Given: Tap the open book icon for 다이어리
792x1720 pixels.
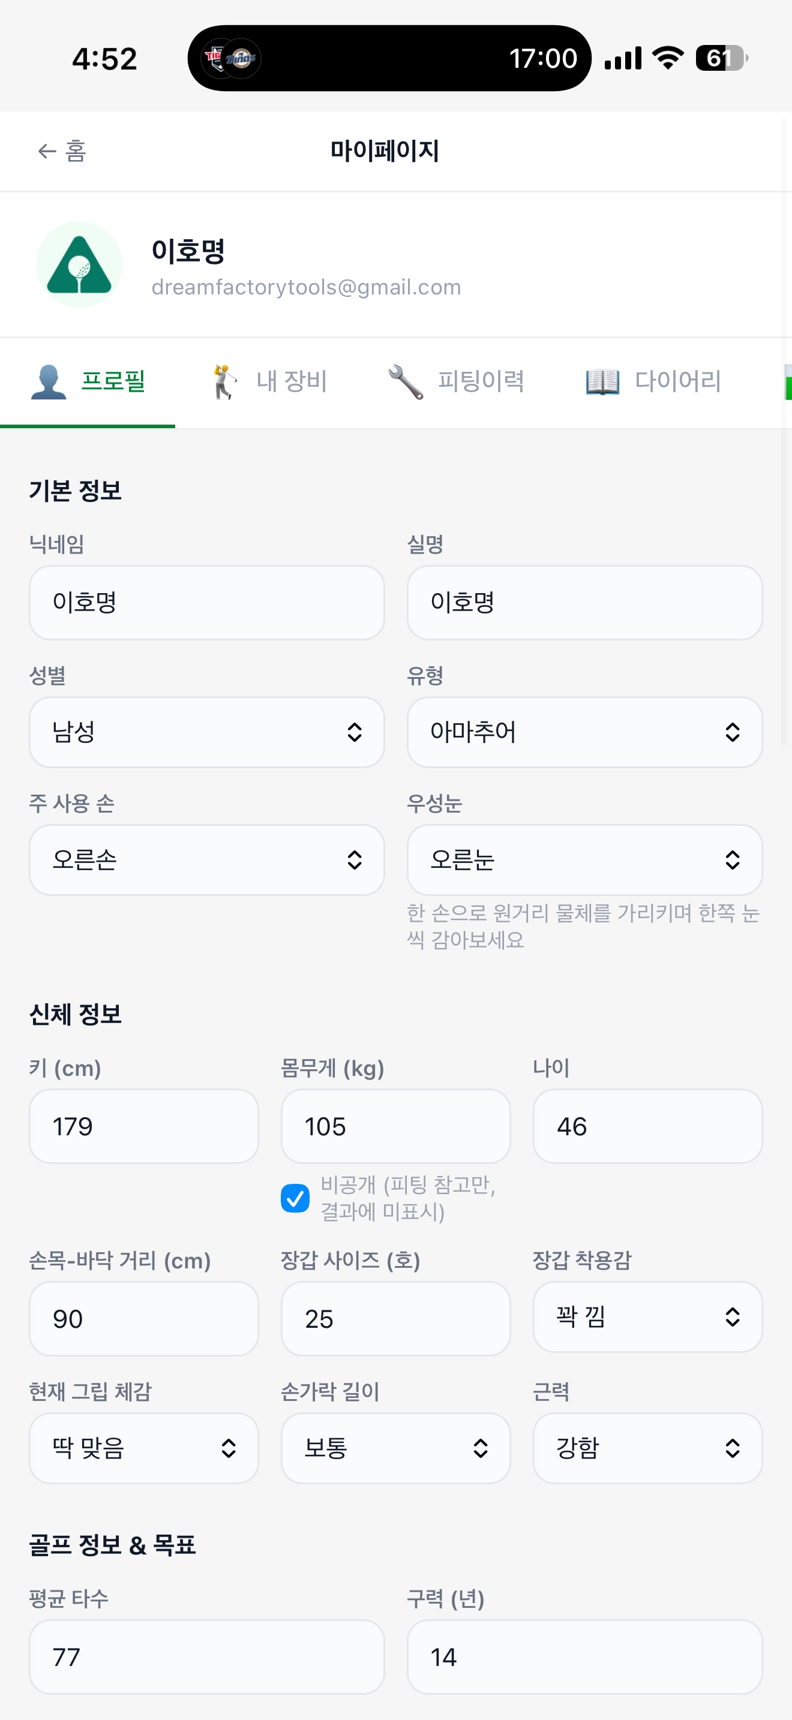Looking at the screenshot, I should (602, 382).
